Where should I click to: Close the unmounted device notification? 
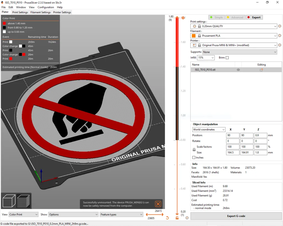tap(158, 204)
